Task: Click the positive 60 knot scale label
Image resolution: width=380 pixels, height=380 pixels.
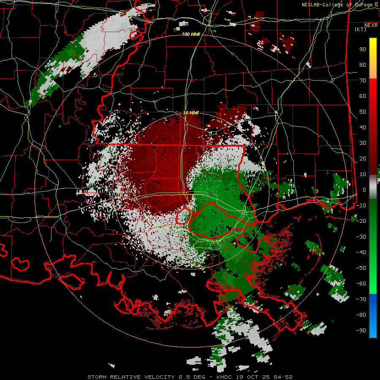Action: point(363,96)
